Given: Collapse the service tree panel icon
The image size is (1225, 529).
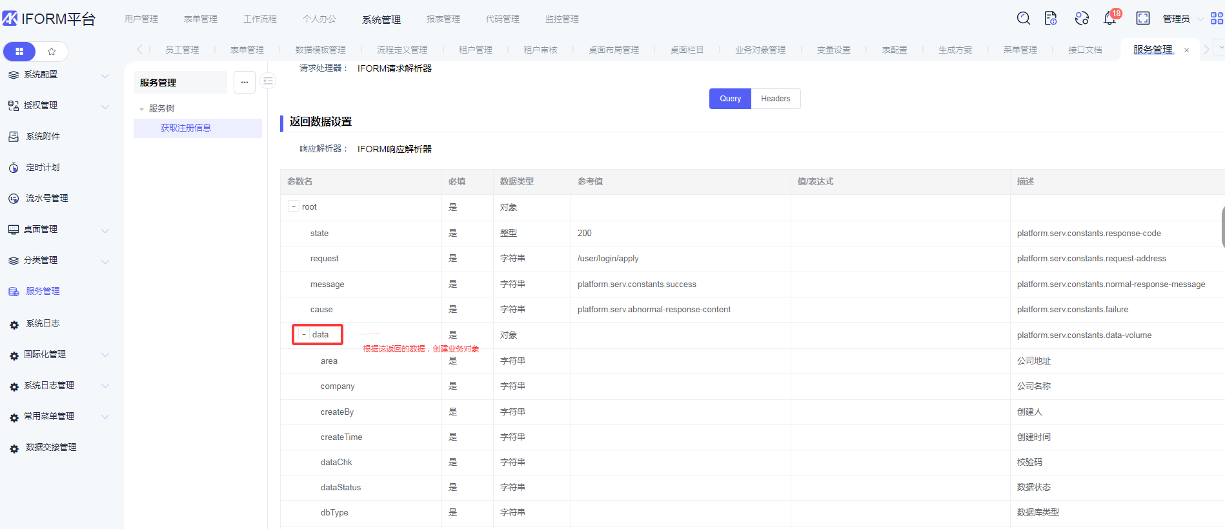Looking at the screenshot, I should [268, 81].
